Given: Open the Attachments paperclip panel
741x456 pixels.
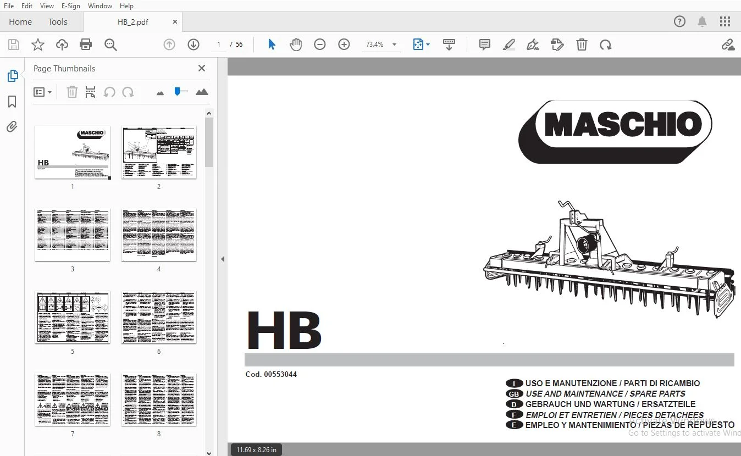Looking at the screenshot, I should (x=12, y=127).
